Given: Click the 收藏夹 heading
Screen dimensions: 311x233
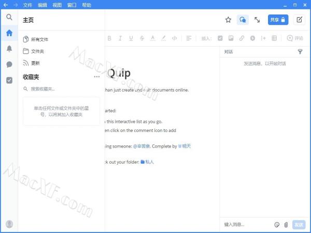Looking at the screenshot, I should 31,77.
